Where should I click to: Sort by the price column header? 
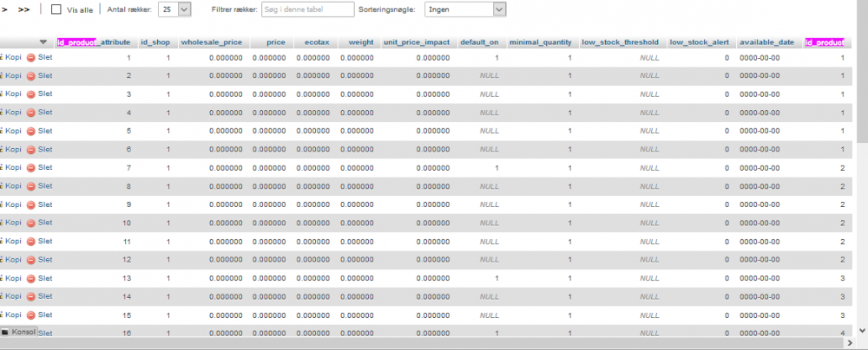[x=276, y=42]
